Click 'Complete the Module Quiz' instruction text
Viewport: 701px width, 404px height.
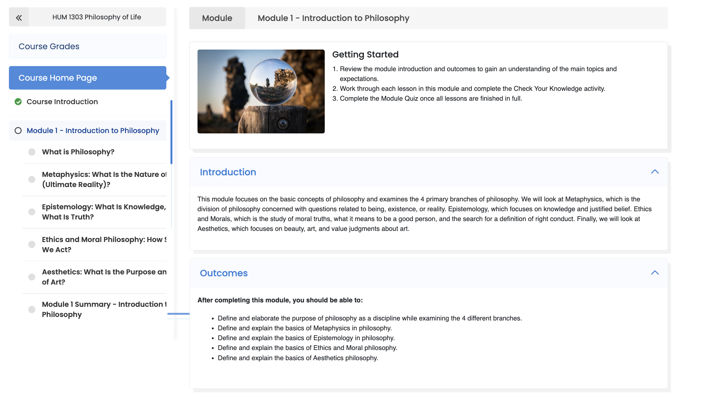tap(431, 98)
